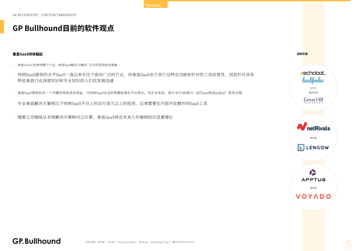
Task: Click the Great Hill Partners logo
Action: [x=313, y=100]
